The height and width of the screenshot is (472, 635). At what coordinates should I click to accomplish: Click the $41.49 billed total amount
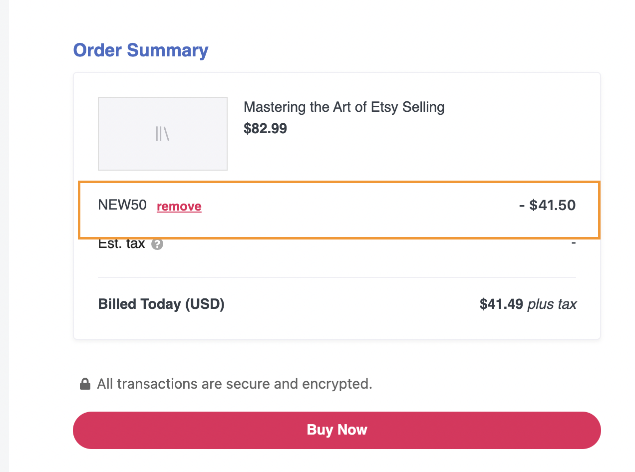(501, 304)
